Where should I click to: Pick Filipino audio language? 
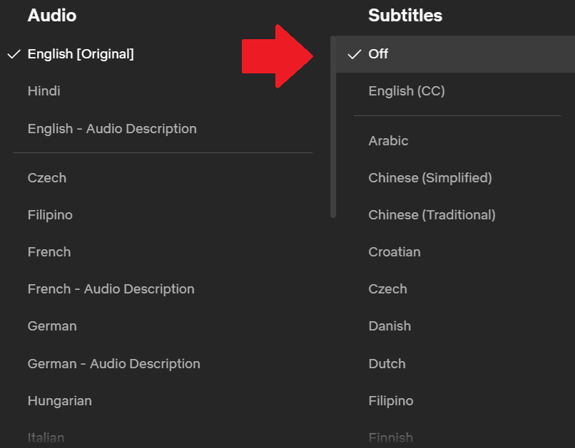click(x=50, y=215)
